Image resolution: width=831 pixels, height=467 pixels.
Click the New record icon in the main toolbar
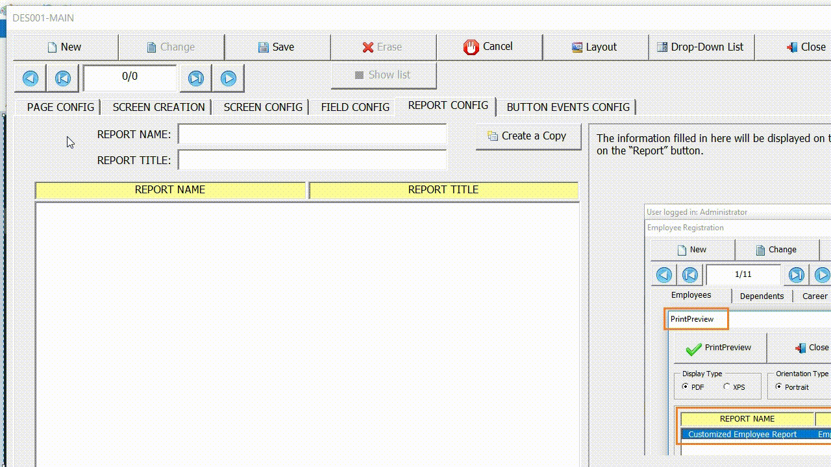(x=57, y=46)
